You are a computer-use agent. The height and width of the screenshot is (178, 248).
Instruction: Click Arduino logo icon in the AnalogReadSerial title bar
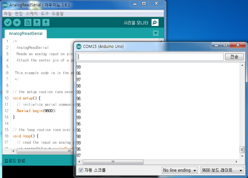coord(5,5)
